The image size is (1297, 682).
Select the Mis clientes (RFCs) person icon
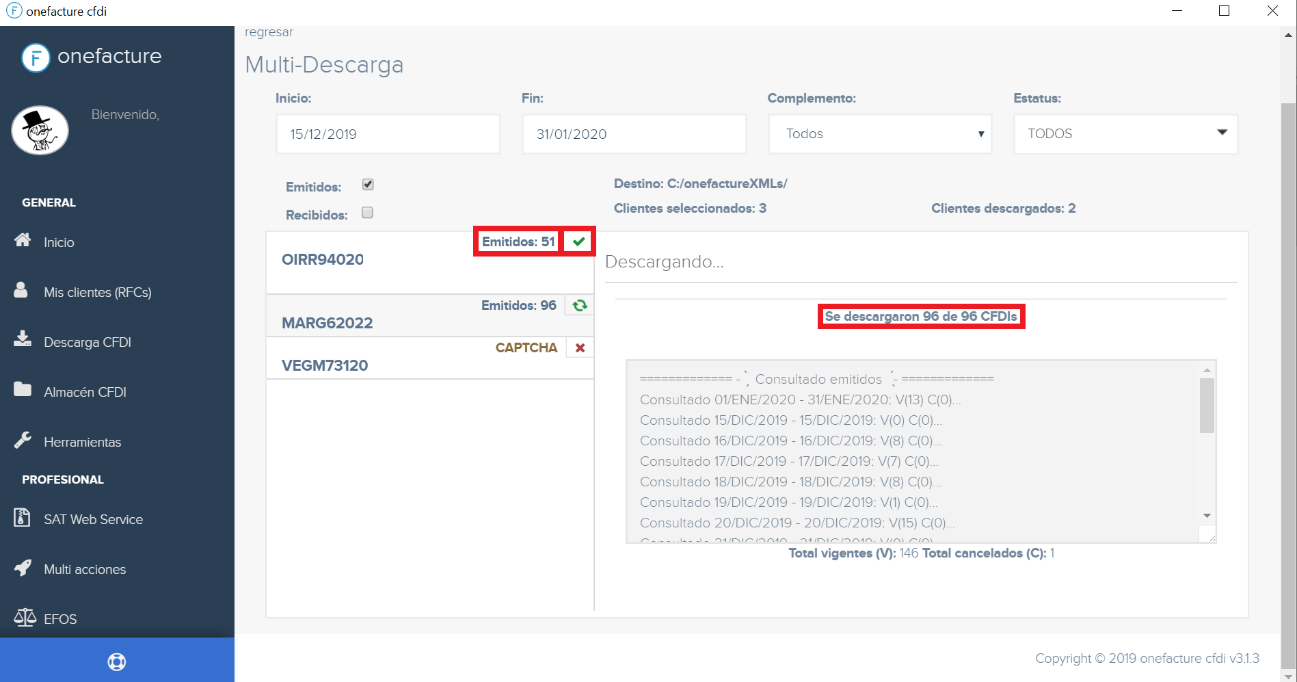23,290
